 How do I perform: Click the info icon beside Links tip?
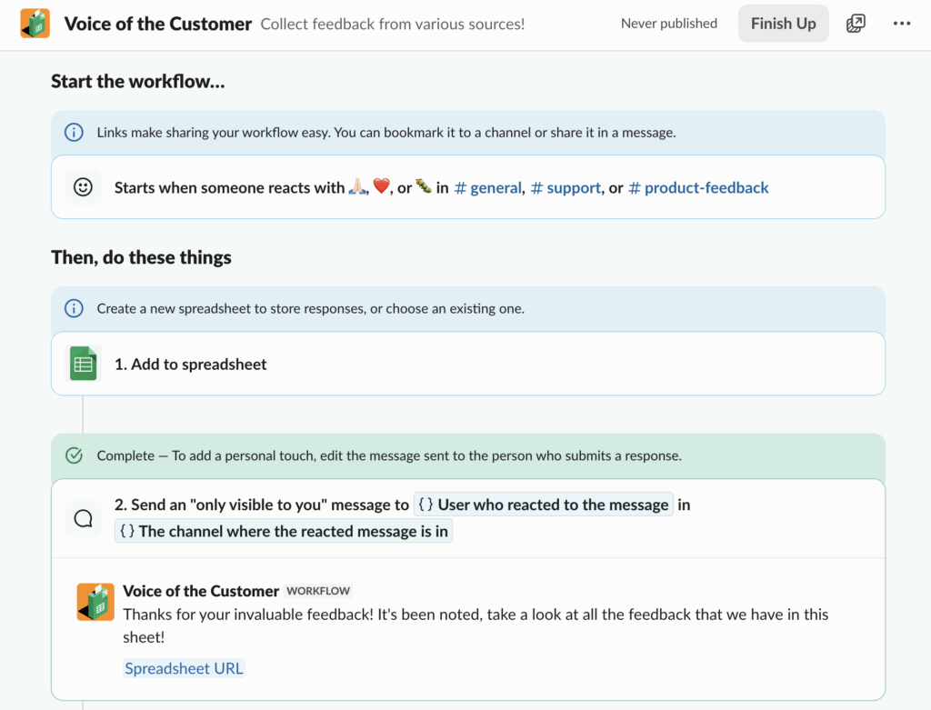(74, 133)
